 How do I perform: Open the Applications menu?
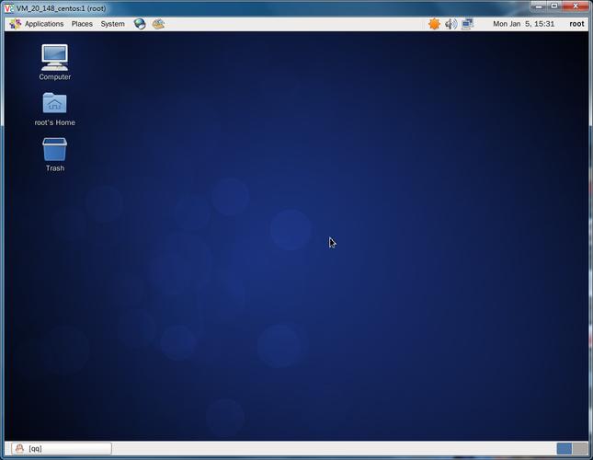(x=37, y=24)
